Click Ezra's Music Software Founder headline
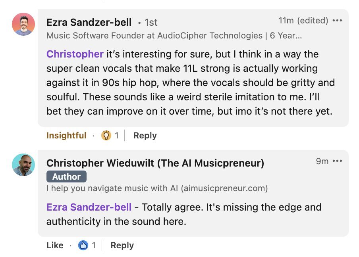 point(174,36)
